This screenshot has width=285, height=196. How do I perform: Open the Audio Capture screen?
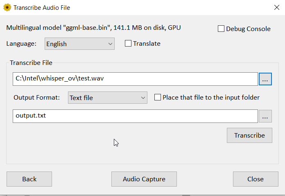144,179
